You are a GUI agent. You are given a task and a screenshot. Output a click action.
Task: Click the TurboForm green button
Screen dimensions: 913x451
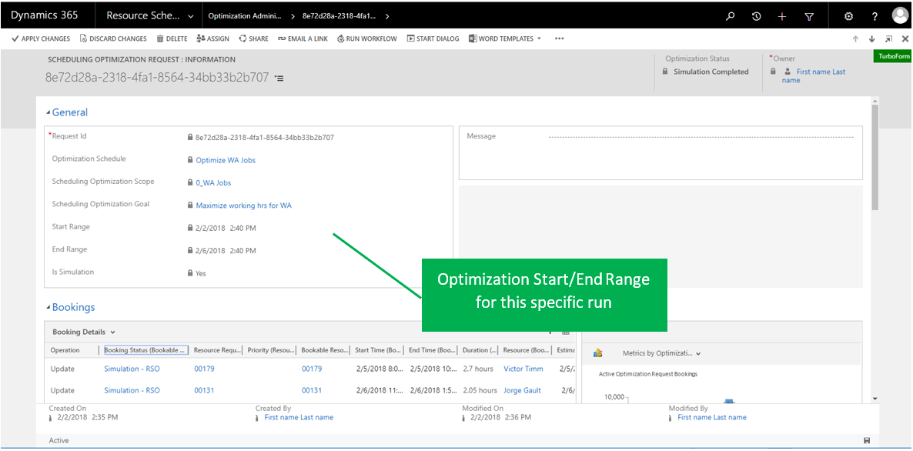[x=894, y=56]
